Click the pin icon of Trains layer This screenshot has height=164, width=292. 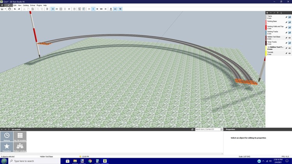pos(287,17)
